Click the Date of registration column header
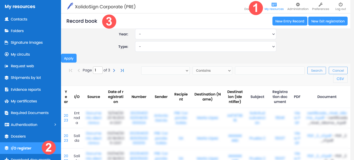Screen dimensions: 354x160 point(116,97)
